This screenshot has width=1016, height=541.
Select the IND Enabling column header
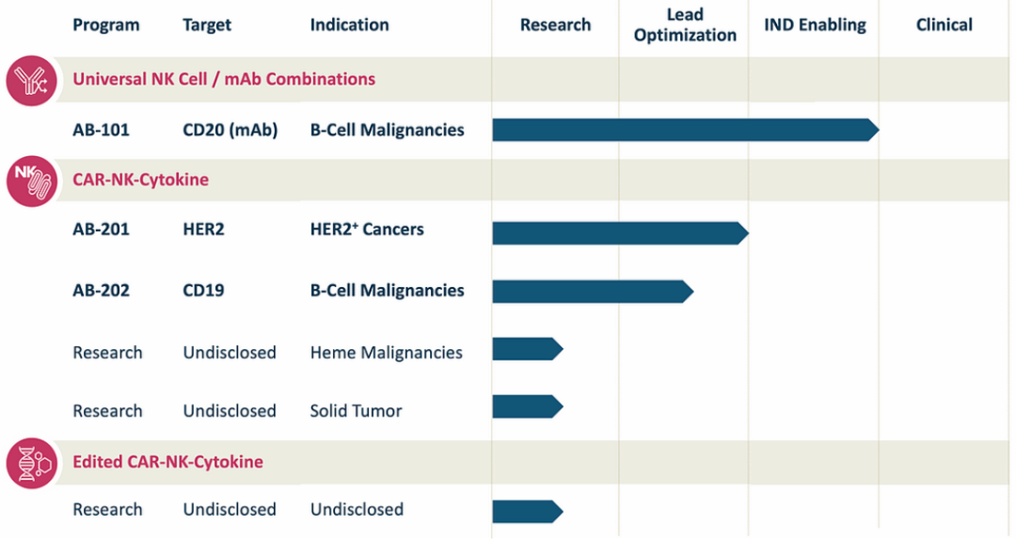pos(814,25)
